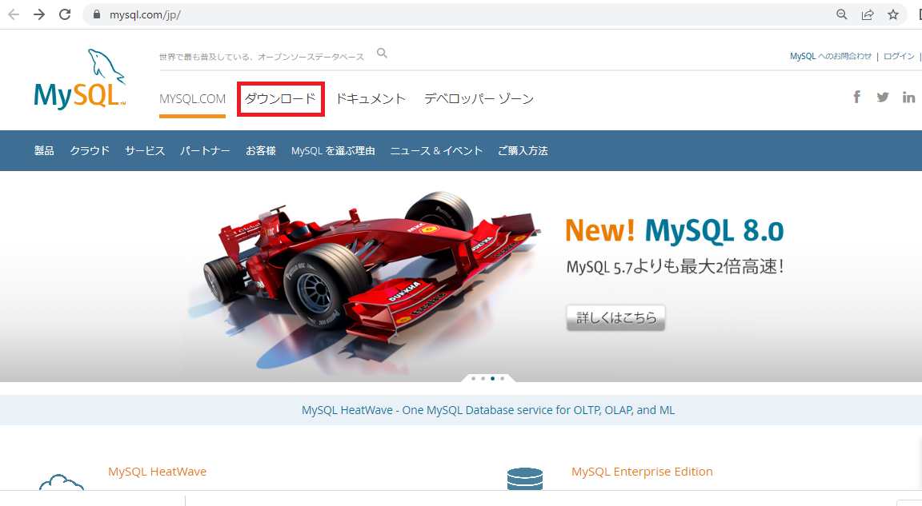Open the ご購入方法 menu
922x506 pixels.
(523, 151)
